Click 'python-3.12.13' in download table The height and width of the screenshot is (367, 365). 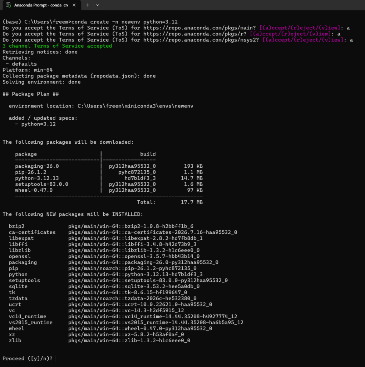tap(37, 178)
